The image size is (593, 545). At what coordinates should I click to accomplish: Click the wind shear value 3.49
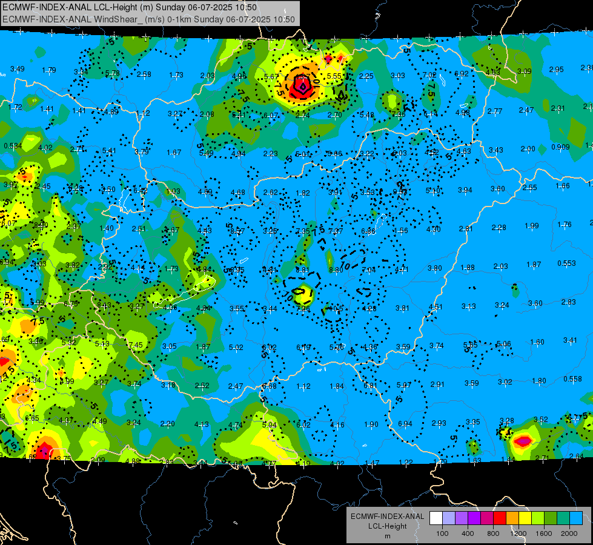coord(18,69)
